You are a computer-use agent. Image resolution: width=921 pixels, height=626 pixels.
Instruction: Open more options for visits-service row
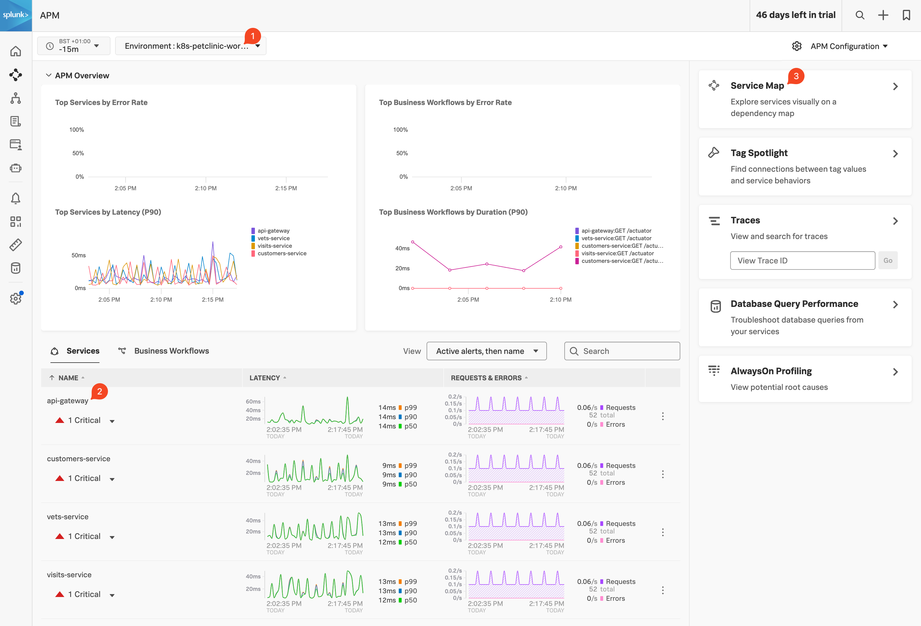click(663, 590)
